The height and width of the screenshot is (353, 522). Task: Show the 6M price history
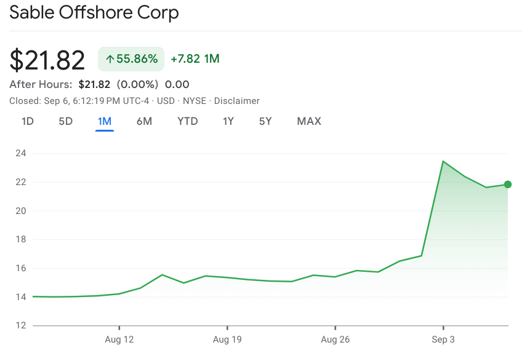144,121
